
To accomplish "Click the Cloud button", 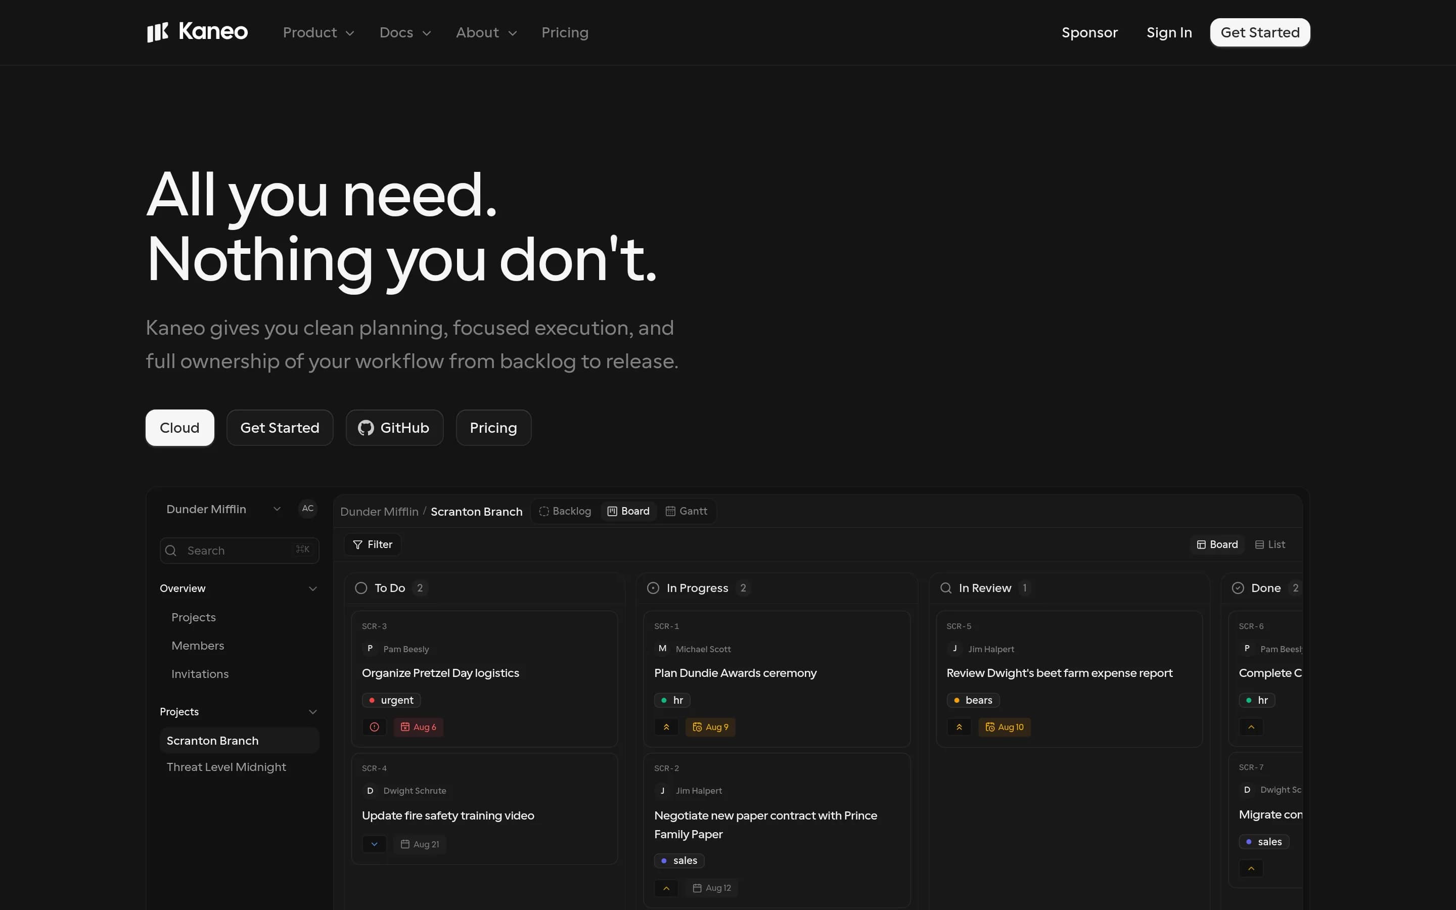I will (179, 428).
